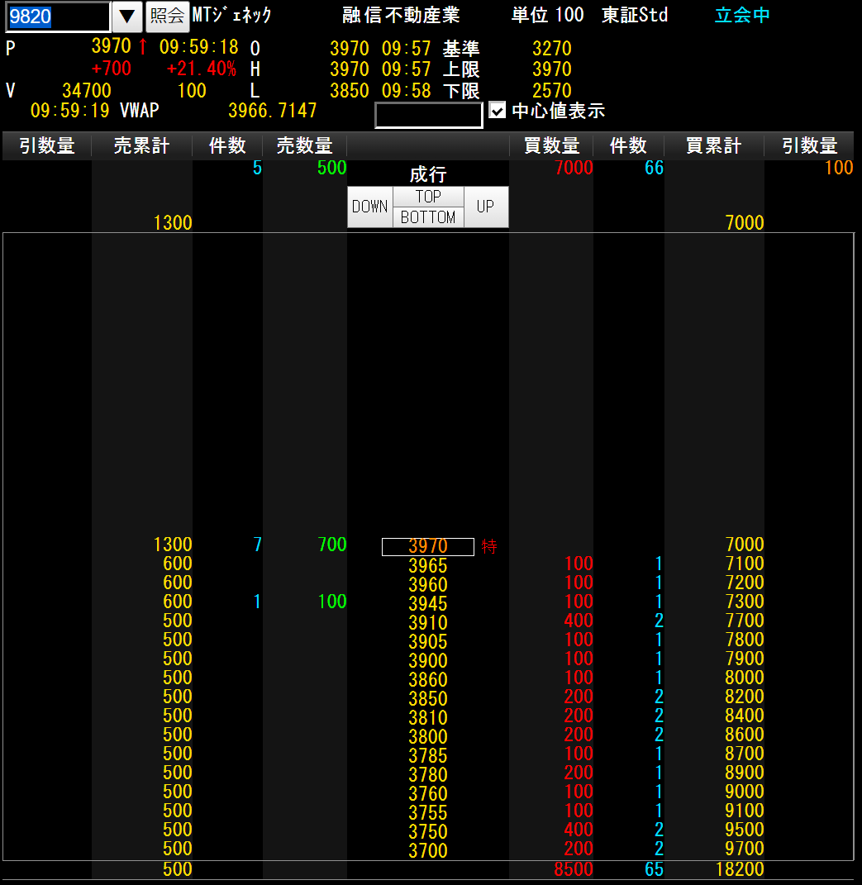Click the change percentage +21.40%
The image size is (862, 885).
point(202,69)
